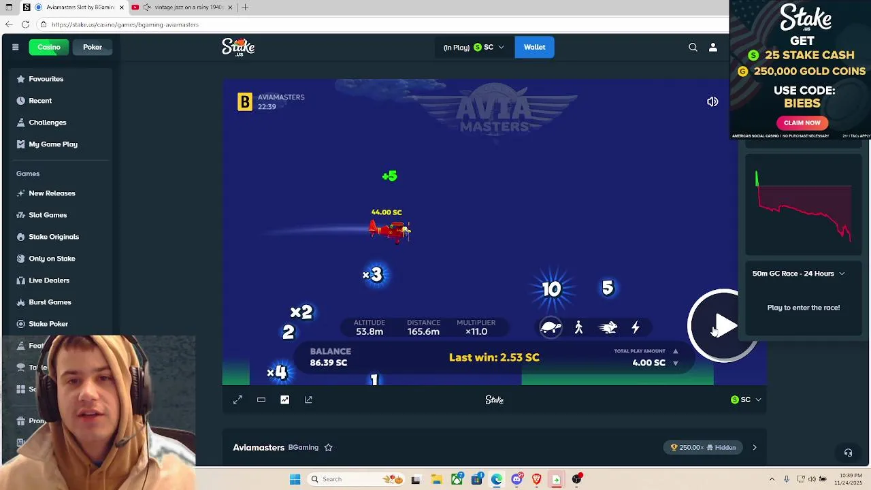Screen dimensions: 871x490
Task: Switch to Casino mode
Action: click(49, 47)
